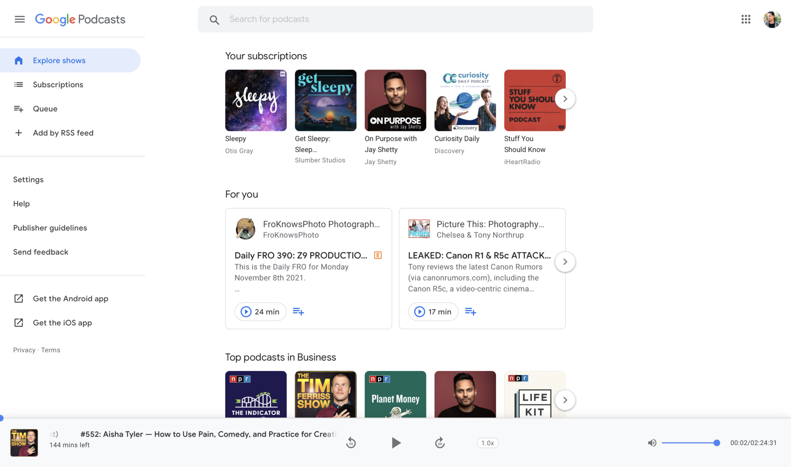Screen dimensions: 791x467
Task: Click the episode progress bar handle
Action: click(x=1, y=418)
